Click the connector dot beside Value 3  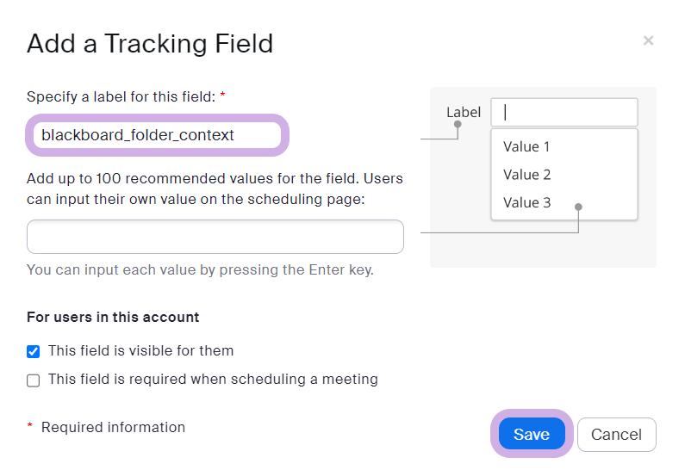(x=579, y=207)
